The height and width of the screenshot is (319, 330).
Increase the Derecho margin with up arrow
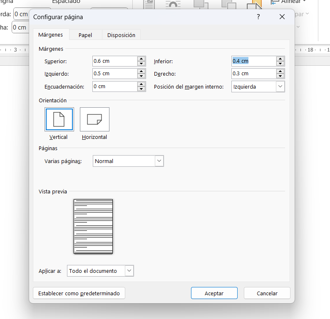(x=280, y=71)
